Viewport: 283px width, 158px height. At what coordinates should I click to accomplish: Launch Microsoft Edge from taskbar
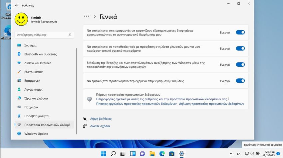(162, 153)
